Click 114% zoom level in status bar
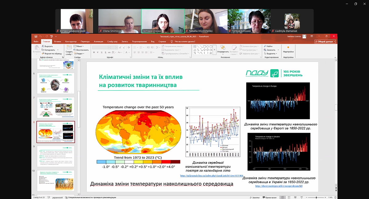Image resolution: width=369 pixels, height=199 pixels. [330, 197]
